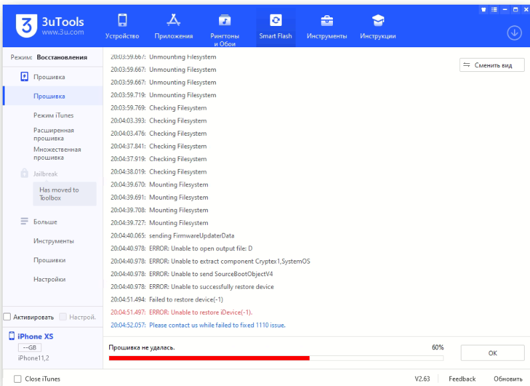Click the Прошивка flash icon in sidebar

[25, 77]
